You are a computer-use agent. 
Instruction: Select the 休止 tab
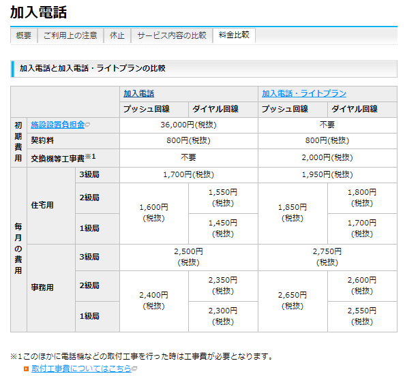pyautogui.click(x=117, y=35)
